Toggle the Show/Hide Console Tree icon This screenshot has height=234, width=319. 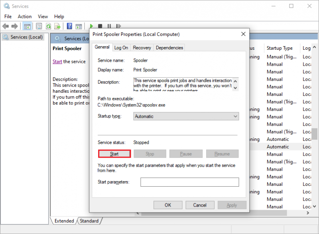[27, 26]
